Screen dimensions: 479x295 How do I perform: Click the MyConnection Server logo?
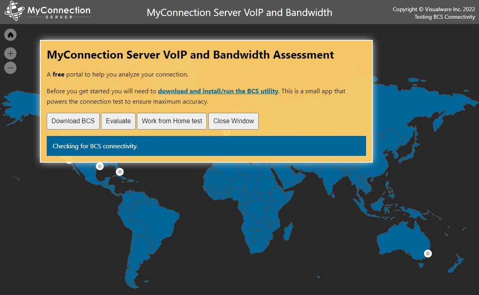(48, 11)
